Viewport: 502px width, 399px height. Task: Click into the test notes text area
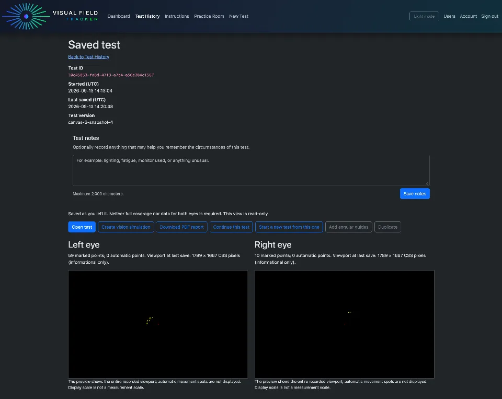tap(251, 170)
